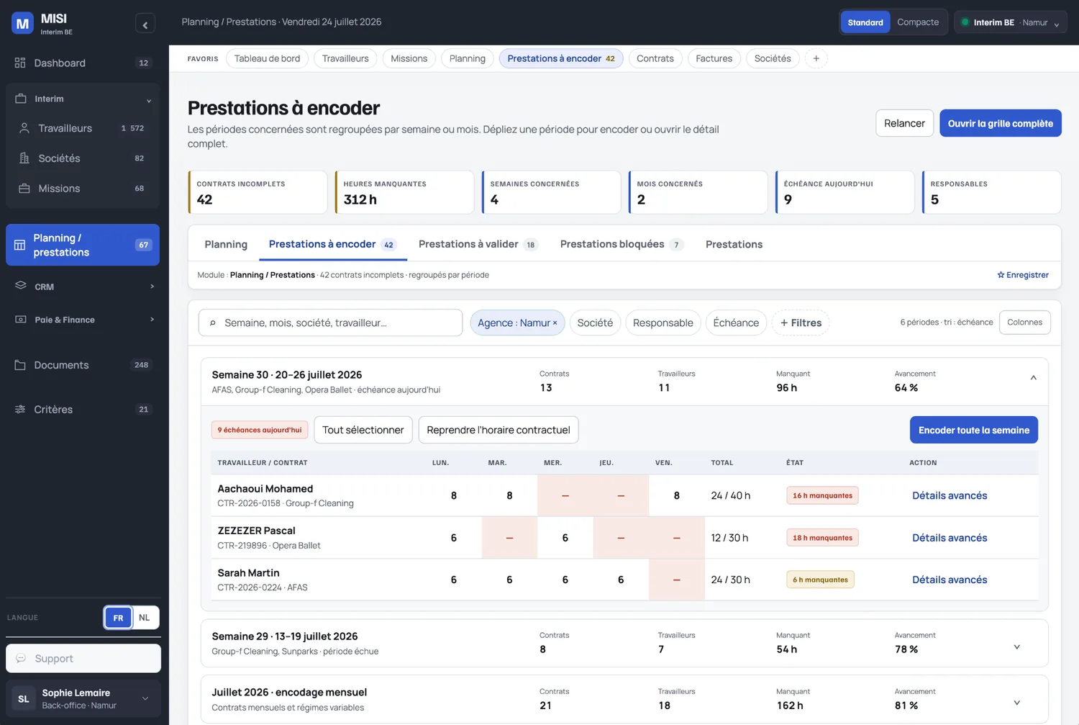The image size is (1079, 725).
Task: Expand Juillet 2026 encodage mensuel
Action: [x=1016, y=703]
